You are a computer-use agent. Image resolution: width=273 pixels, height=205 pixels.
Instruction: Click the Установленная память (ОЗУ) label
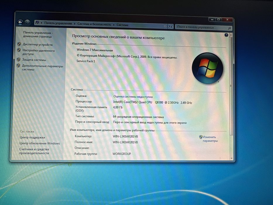click(91, 109)
